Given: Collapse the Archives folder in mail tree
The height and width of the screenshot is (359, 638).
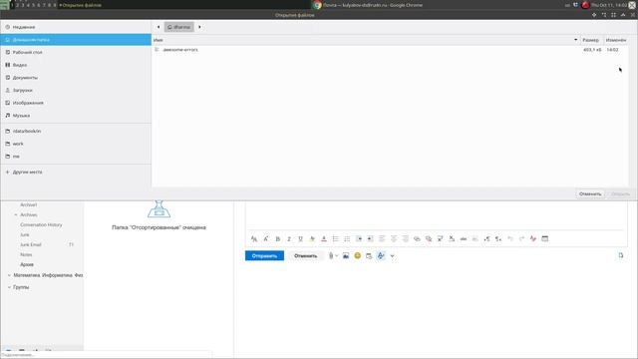Looking at the screenshot, I should tap(16, 215).
